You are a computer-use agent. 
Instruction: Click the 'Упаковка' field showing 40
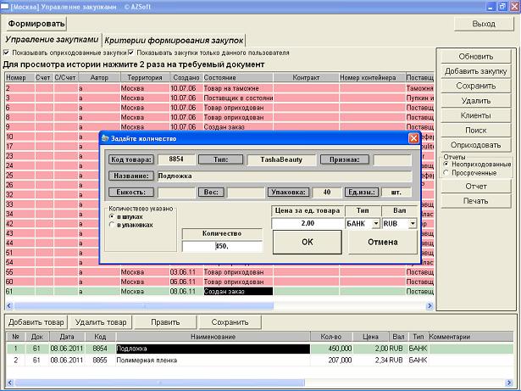(327, 192)
